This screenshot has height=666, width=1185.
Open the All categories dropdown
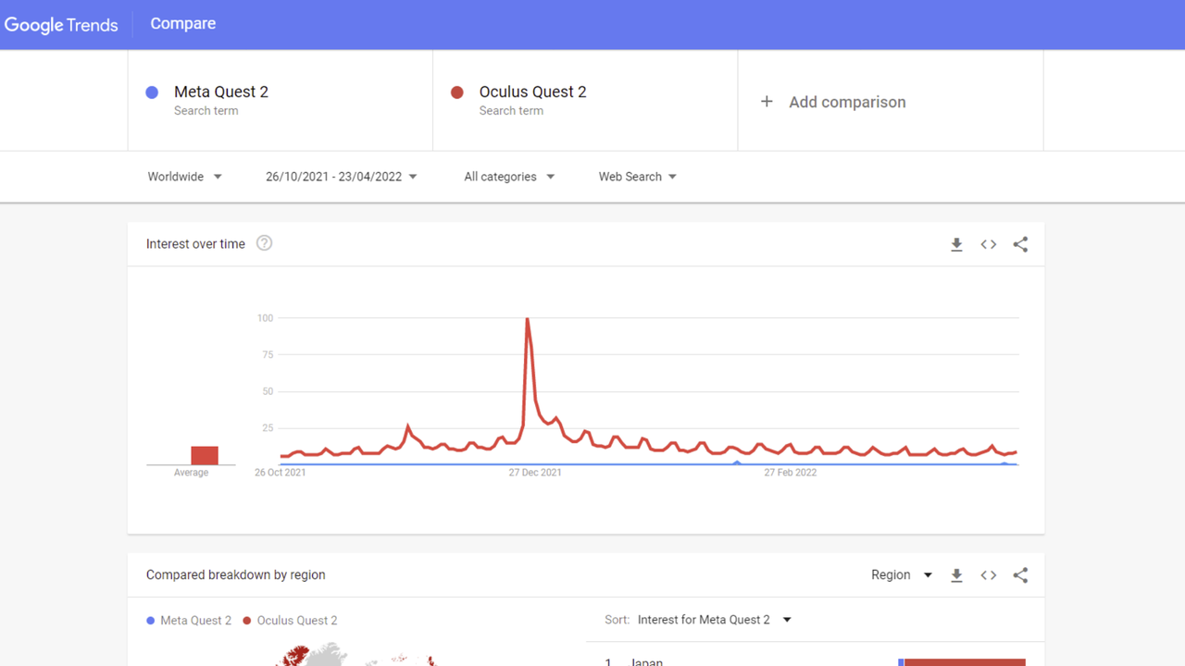point(509,177)
